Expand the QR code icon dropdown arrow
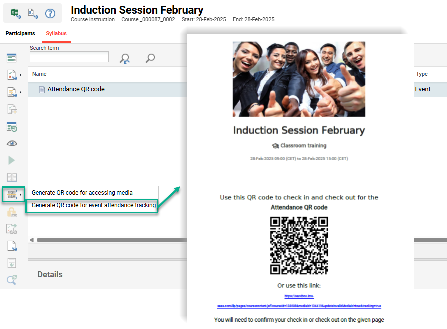The image size is (447, 329). pyautogui.click(x=21, y=195)
